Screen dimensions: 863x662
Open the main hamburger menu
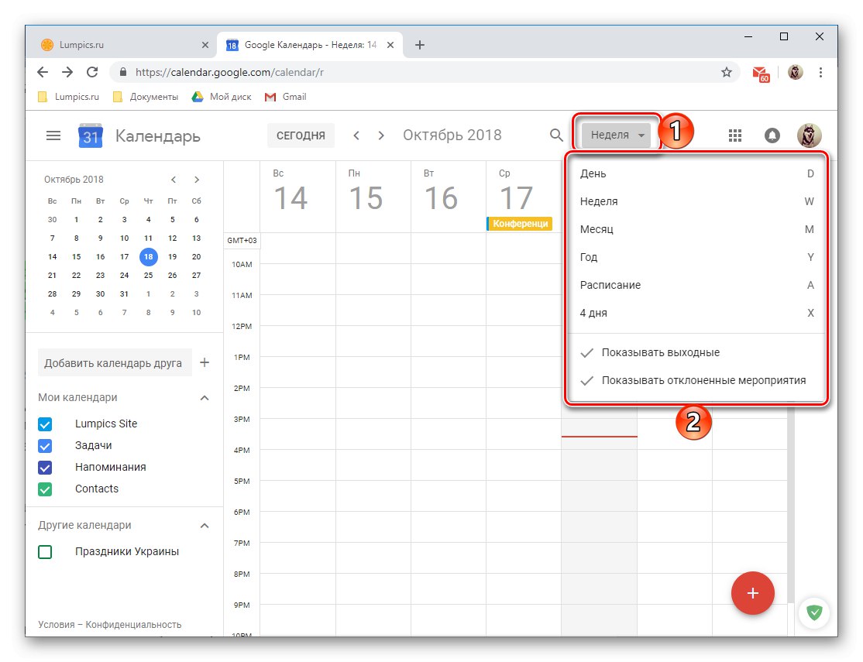tap(53, 135)
